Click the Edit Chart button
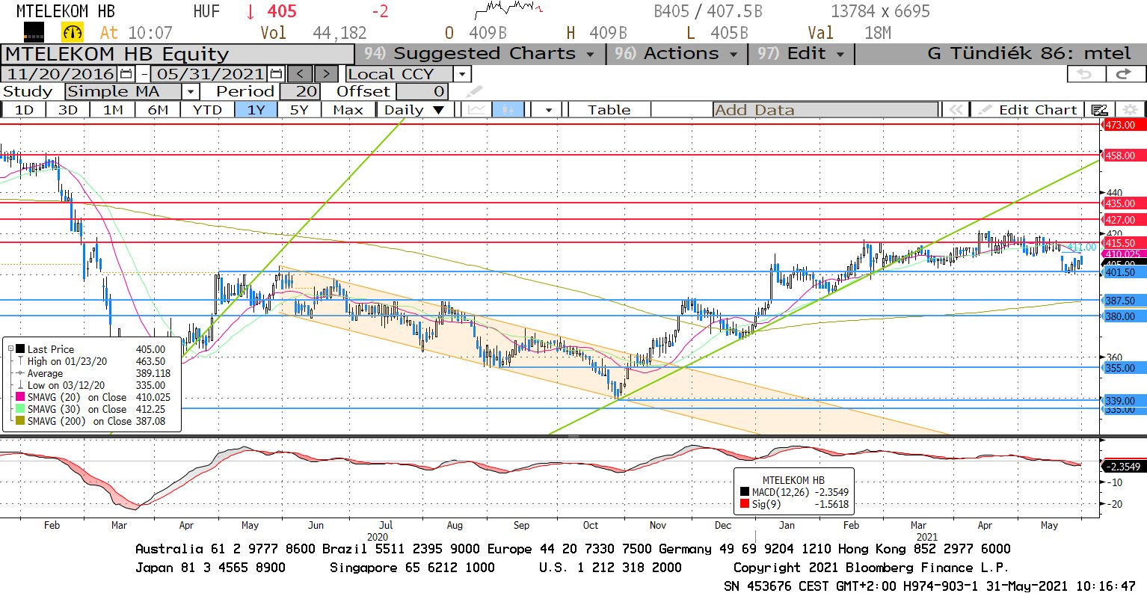 [x=1027, y=110]
